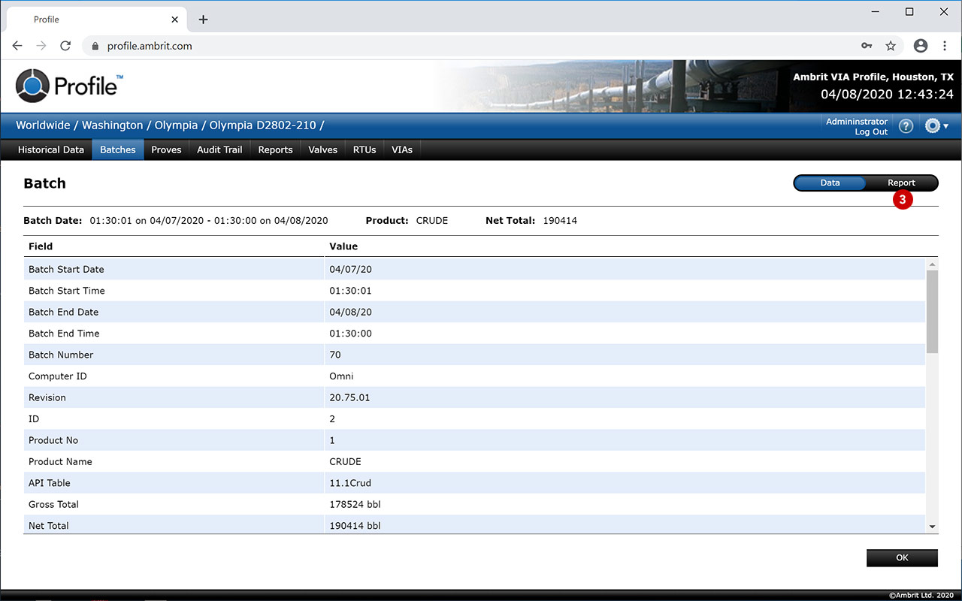The image size is (962, 601).
Task: Click the table scrollbar down arrow
Action: (x=932, y=527)
